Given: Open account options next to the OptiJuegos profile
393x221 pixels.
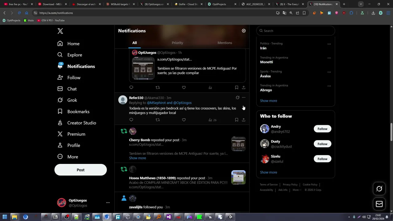Looking at the screenshot, I should (108, 203).
